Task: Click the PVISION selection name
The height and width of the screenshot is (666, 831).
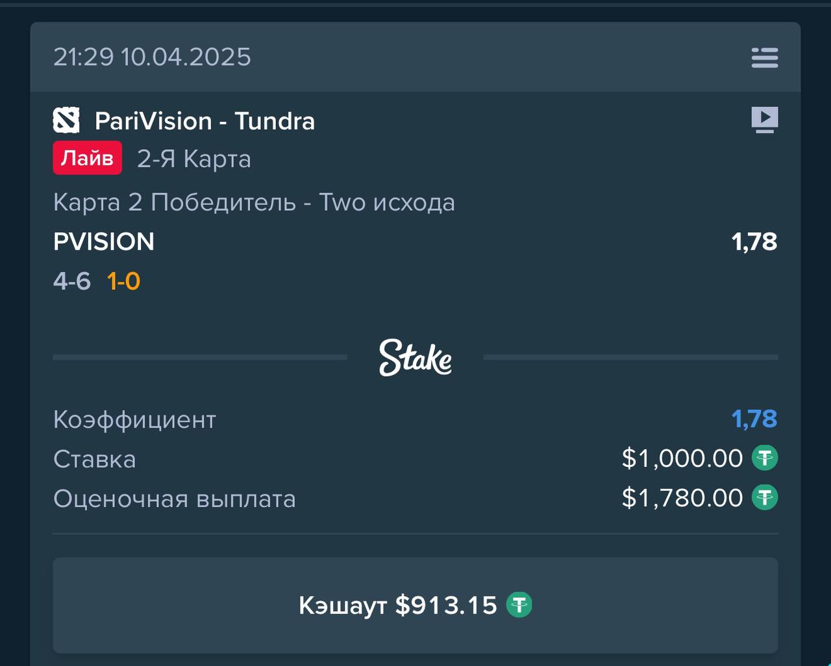Action: [104, 242]
